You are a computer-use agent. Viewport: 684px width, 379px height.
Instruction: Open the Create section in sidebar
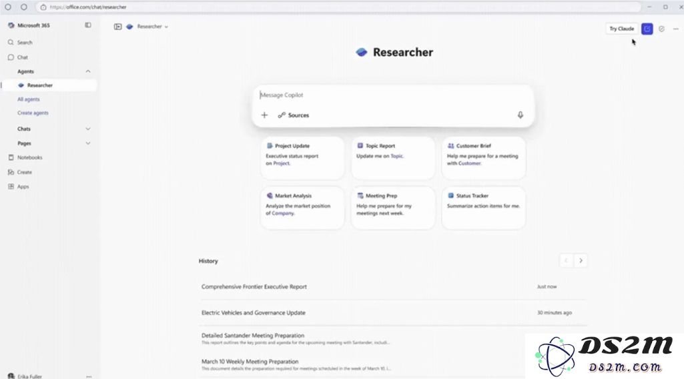[24, 172]
